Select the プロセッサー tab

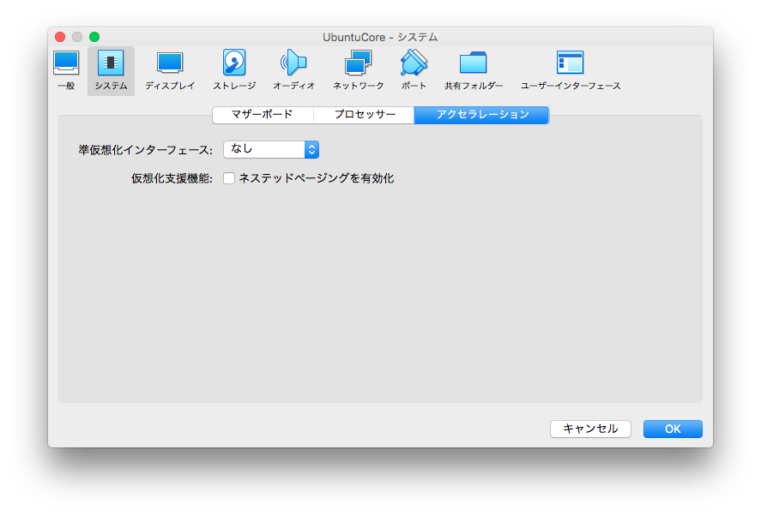363,114
